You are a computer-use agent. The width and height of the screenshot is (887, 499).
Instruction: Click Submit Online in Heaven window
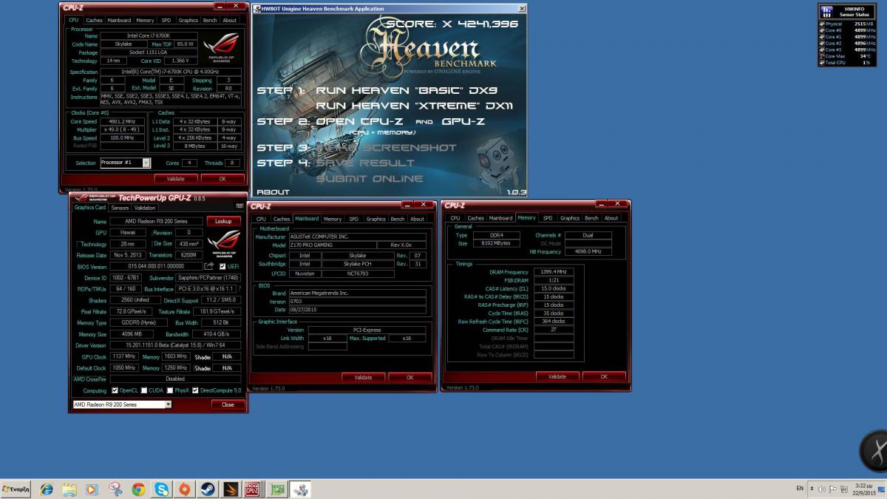point(370,178)
